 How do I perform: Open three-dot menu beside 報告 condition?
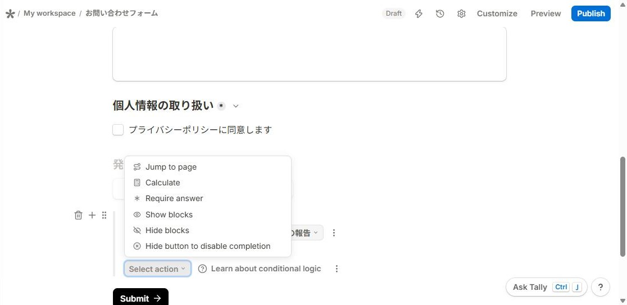point(334,233)
